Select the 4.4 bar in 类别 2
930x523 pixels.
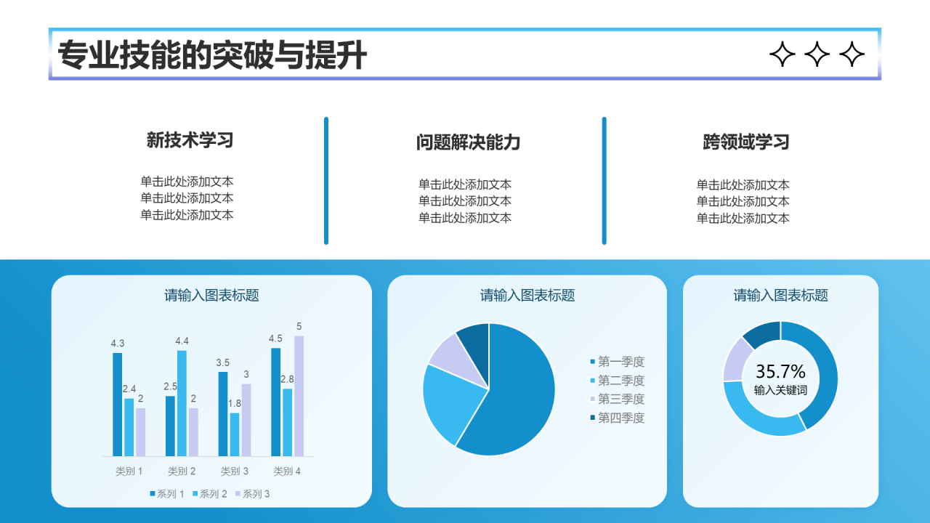[182, 404]
